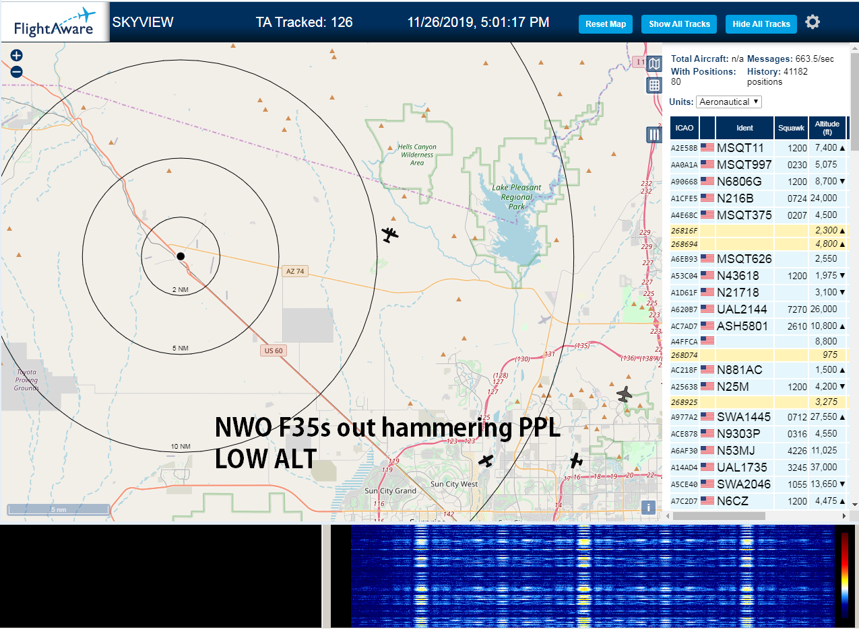Select the SWA2046 aircraft row

pyautogui.click(x=758, y=484)
